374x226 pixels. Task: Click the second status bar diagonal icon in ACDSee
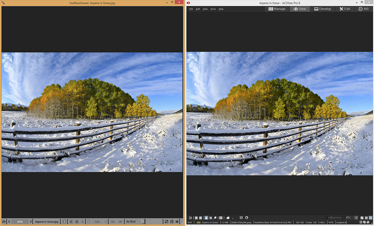click(365, 222)
